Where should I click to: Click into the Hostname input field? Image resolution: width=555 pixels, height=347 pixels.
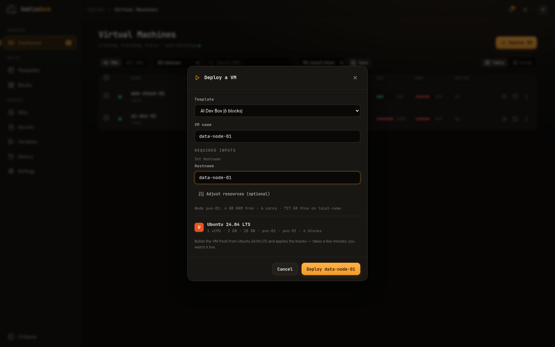277,177
